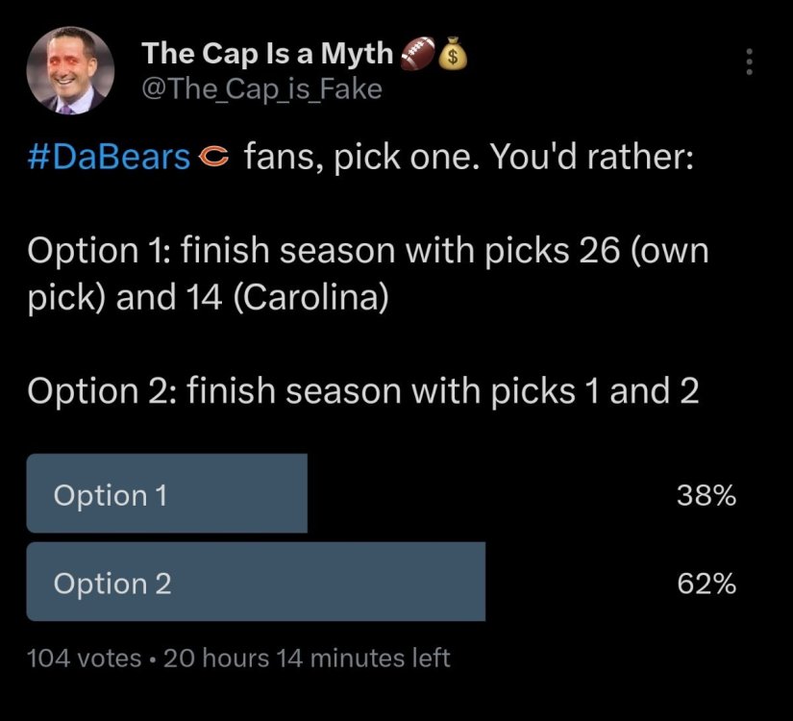Click the tweet line about picks 1 and 2
793x721 pixels.
(x=363, y=391)
